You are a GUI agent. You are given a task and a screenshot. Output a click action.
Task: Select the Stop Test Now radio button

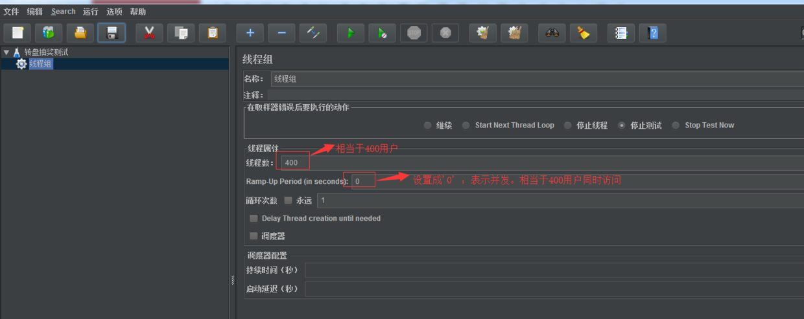676,126
